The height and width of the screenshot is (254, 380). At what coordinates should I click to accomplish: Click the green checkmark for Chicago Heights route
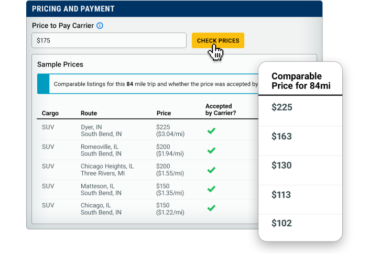(211, 170)
